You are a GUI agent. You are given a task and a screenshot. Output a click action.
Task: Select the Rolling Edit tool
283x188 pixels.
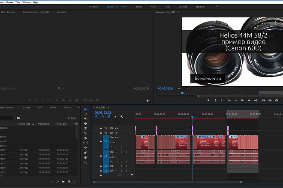tap(85, 128)
